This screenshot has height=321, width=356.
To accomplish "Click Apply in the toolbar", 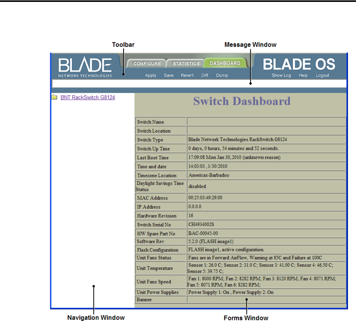I will tap(151, 75).
